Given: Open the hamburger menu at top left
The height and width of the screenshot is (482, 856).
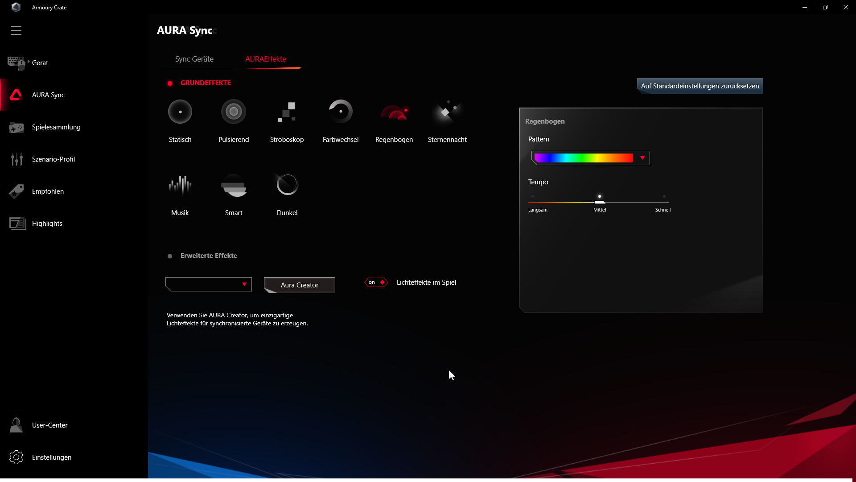Looking at the screenshot, I should (16, 30).
